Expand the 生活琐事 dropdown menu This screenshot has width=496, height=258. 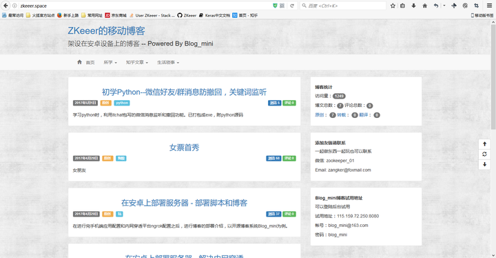pyautogui.click(x=168, y=63)
